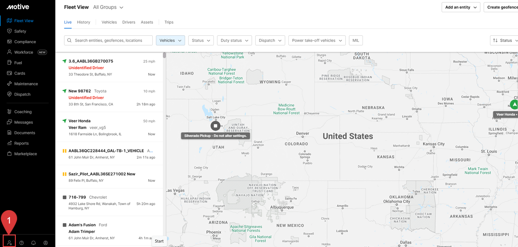Screen dimensions: 518x247
Task: Open the Add an entity dropdown
Action: [x=461, y=7]
